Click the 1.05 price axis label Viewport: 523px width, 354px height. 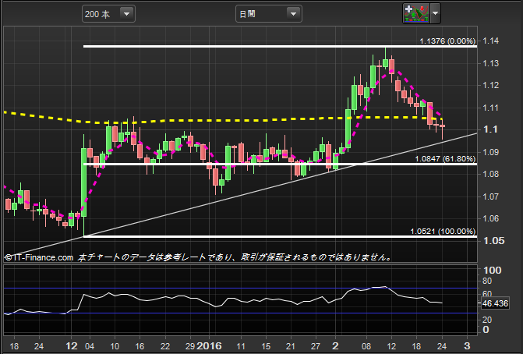[493, 241]
